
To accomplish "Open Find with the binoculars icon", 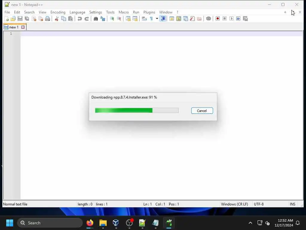I will tap(96, 19).
